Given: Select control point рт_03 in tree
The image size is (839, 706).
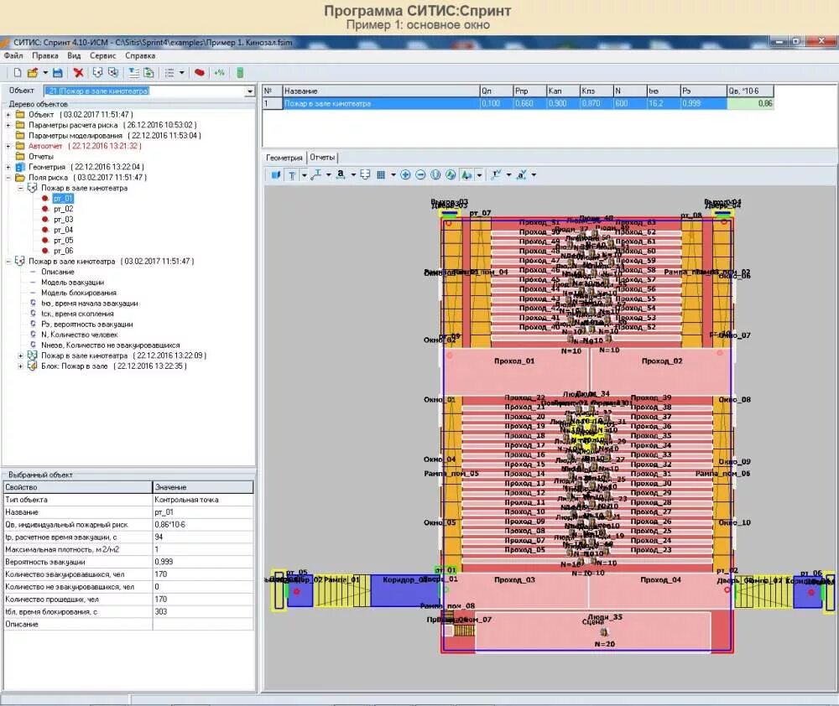Looking at the screenshot, I should (63, 220).
